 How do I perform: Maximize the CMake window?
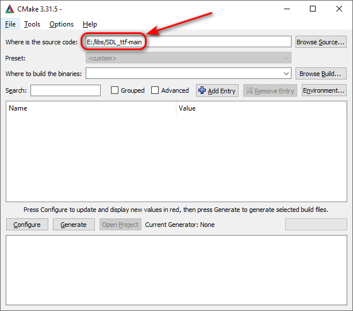click(x=312, y=9)
